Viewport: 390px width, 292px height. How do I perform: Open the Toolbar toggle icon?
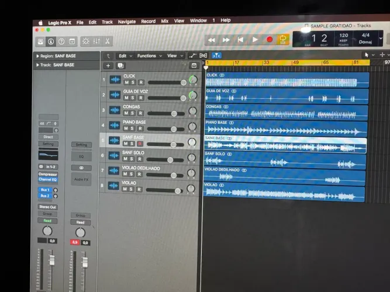(x=72, y=41)
